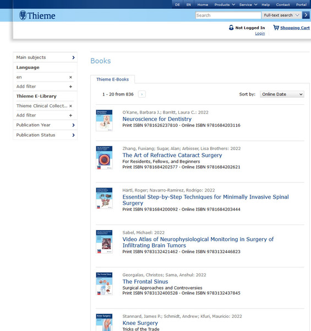This screenshot has width=311, height=331.
Task: Click 'Georgalas, Christos; Sama, Anshul: 2022'
Action: point(164,275)
